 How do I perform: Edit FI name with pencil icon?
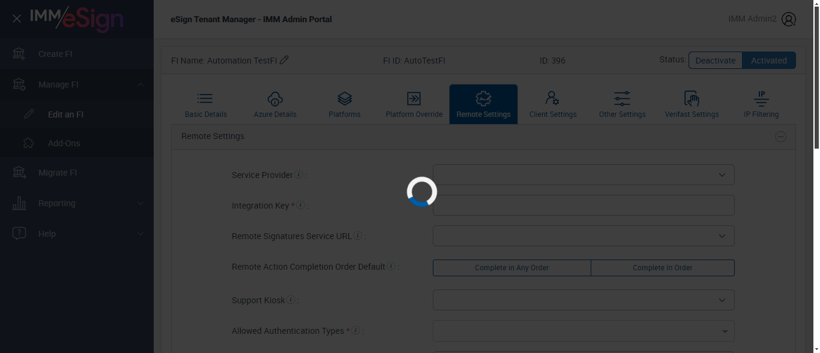click(x=284, y=60)
